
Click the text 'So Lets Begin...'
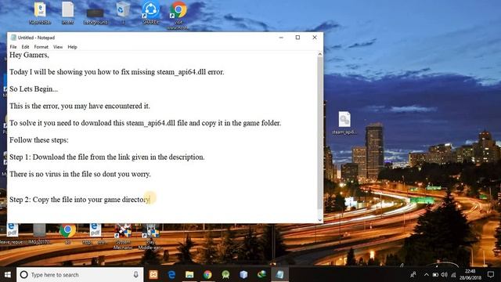coord(34,89)
